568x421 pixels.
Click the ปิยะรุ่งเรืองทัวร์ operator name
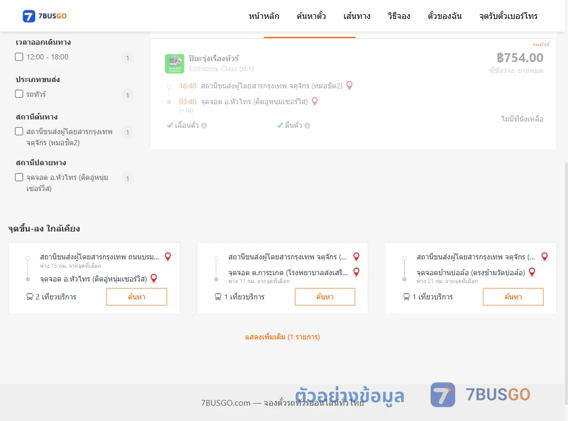pos(214,58)
